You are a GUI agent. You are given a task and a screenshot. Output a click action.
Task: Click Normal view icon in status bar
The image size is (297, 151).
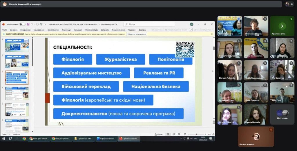point(168,134)
